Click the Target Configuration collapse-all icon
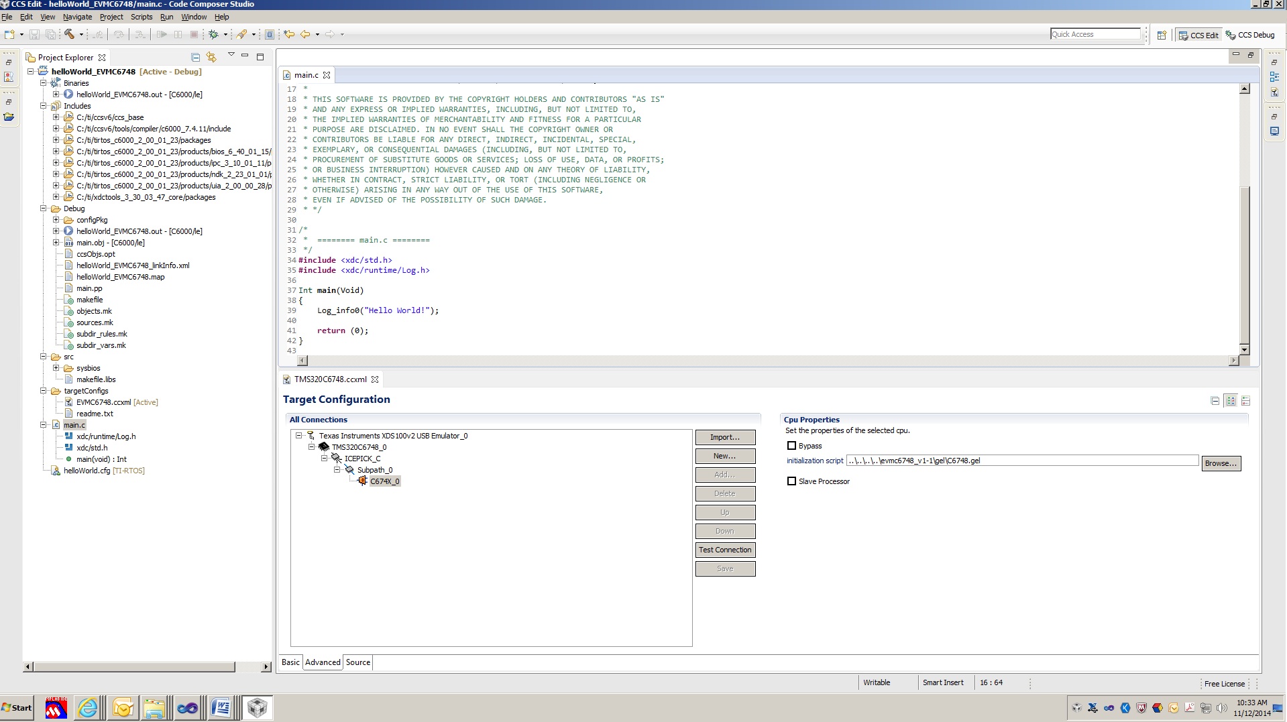The height and width of the screenshot is (722, 1287). click(x=1215, y=401)
